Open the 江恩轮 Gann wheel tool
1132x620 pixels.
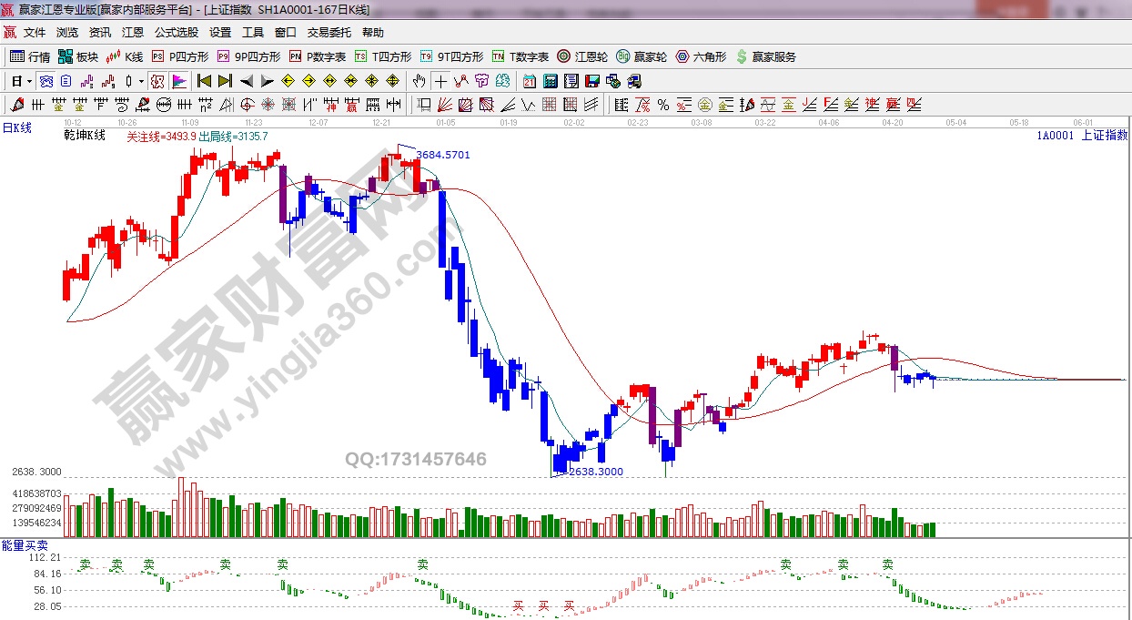tap(582, 56)
